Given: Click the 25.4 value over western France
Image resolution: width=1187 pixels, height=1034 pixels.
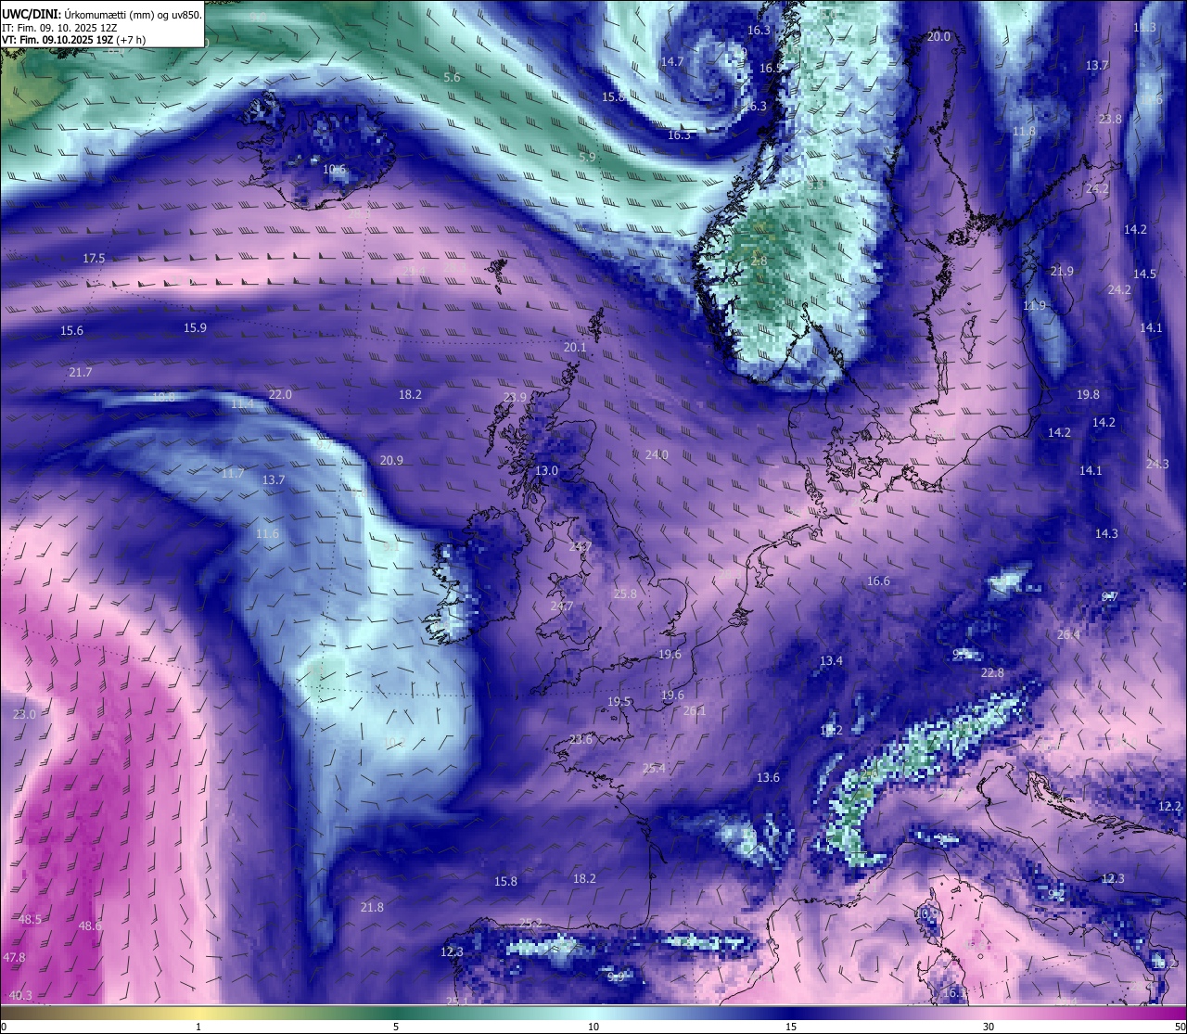Looking at the screenshot, I should click(654, 769).
